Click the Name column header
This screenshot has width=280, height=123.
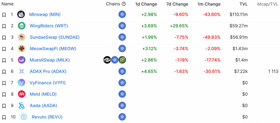8,4
